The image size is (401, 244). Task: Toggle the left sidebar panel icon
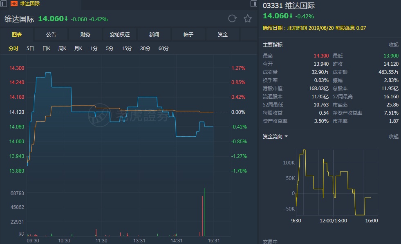click(4, 4)
